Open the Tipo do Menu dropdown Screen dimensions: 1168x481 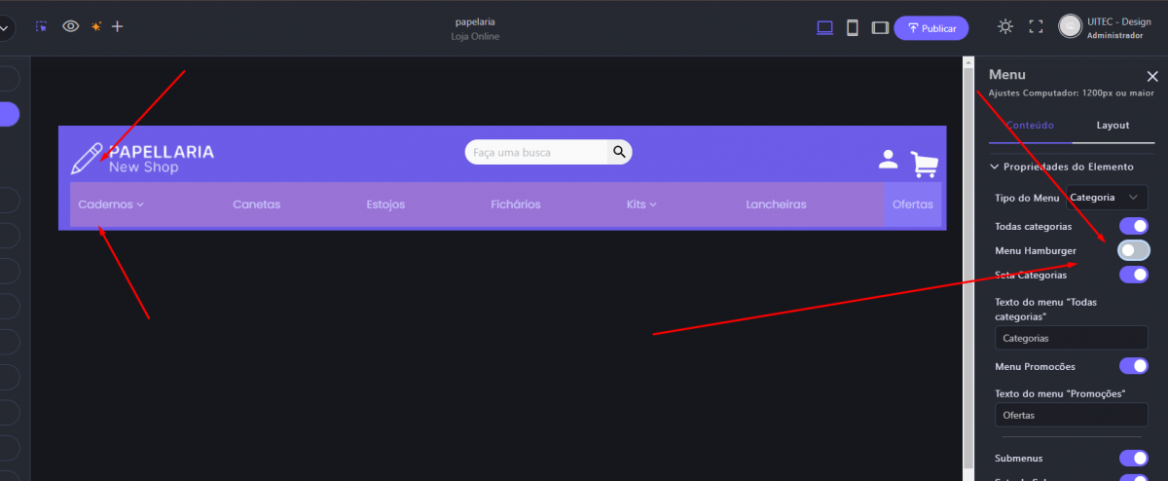(1107, 198)
